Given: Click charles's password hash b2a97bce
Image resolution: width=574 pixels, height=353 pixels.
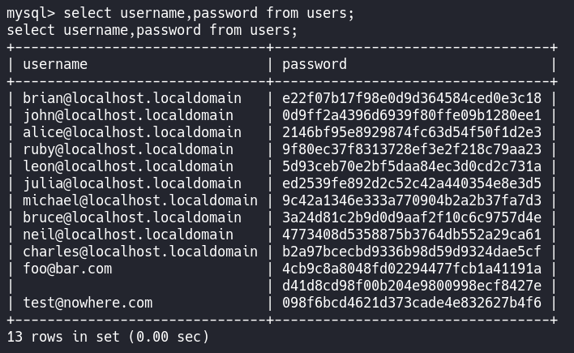Looking at the screenshot, I should coord(411,252).
